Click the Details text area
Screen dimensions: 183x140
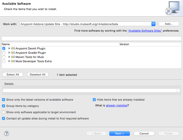coord(89,90)
